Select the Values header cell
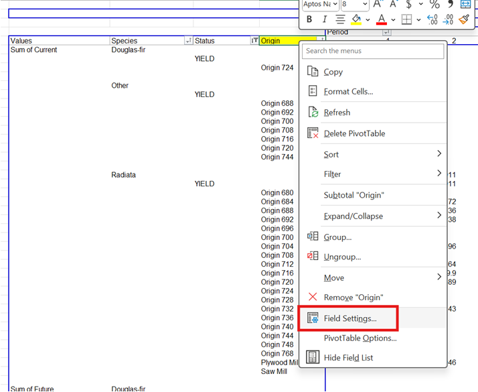This screenshot has width=478, height=392. point(59,41)
